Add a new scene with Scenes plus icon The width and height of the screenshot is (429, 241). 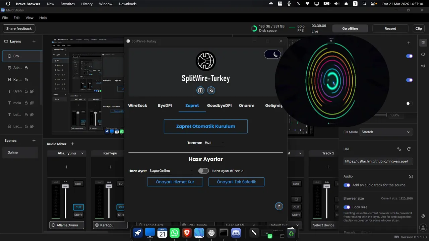[x=34, y=140]
